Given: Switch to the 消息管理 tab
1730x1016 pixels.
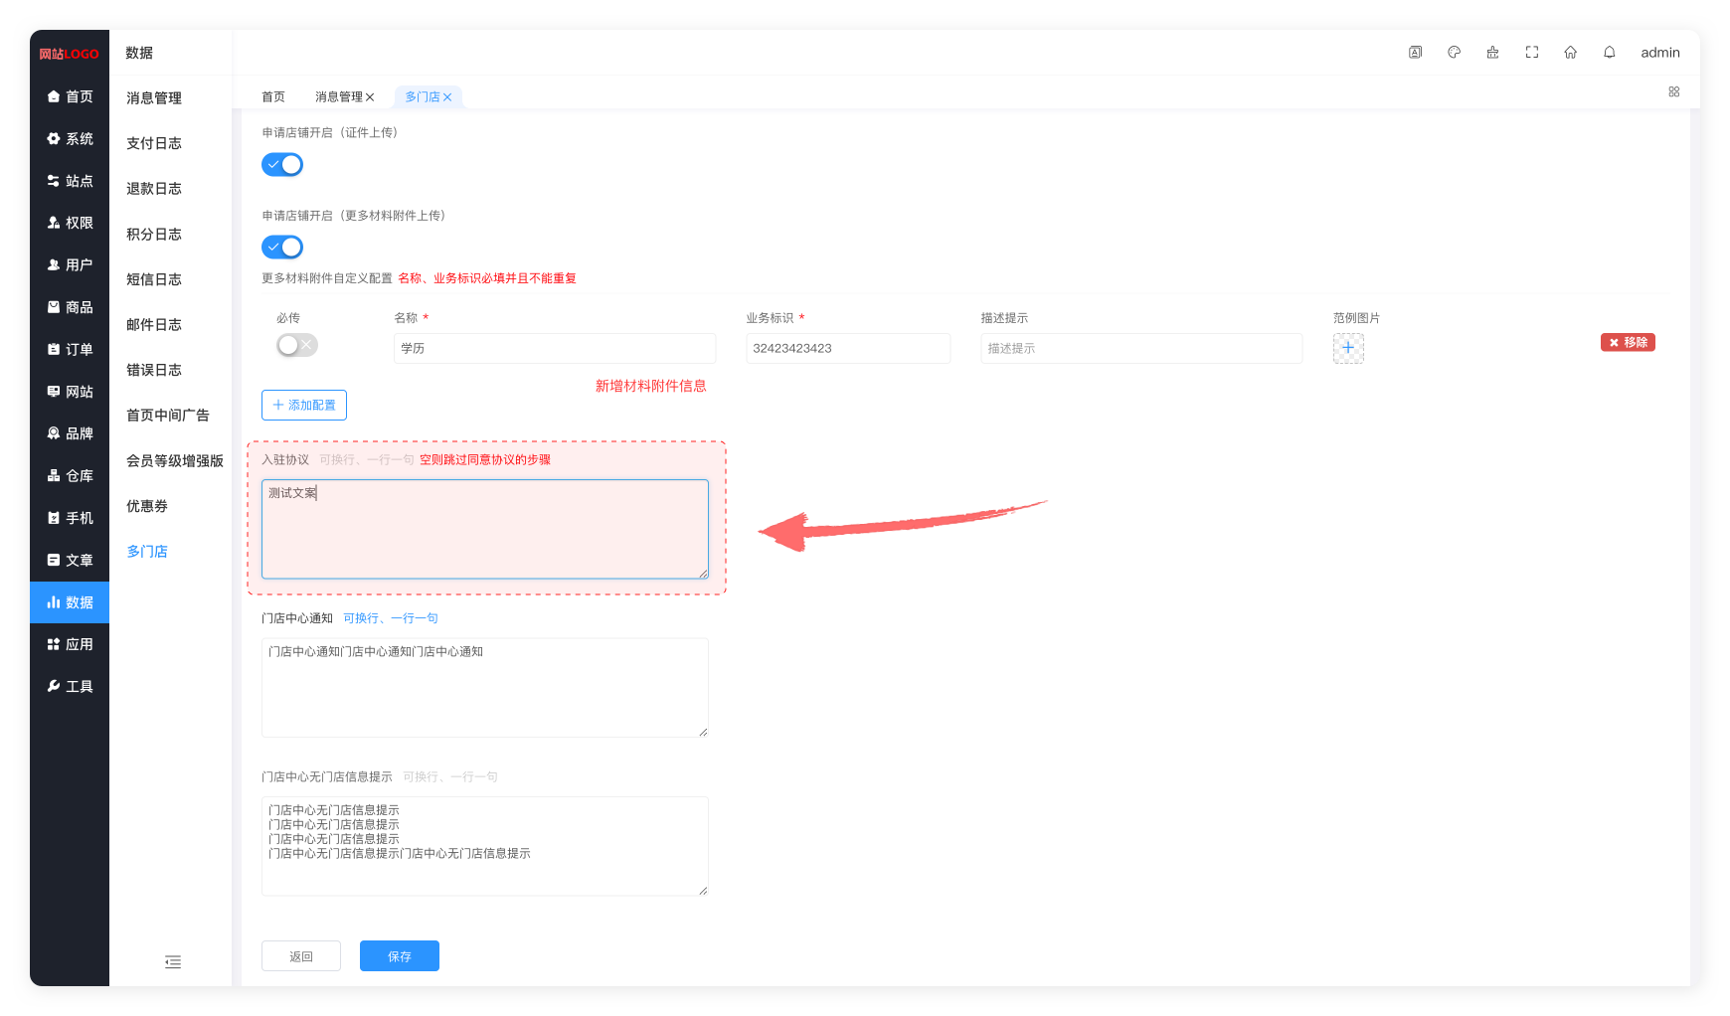Looking at the screenshot, I should [338, 96].
